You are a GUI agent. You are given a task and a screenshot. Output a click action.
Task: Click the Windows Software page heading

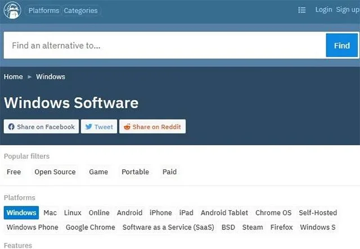point(71,103)
